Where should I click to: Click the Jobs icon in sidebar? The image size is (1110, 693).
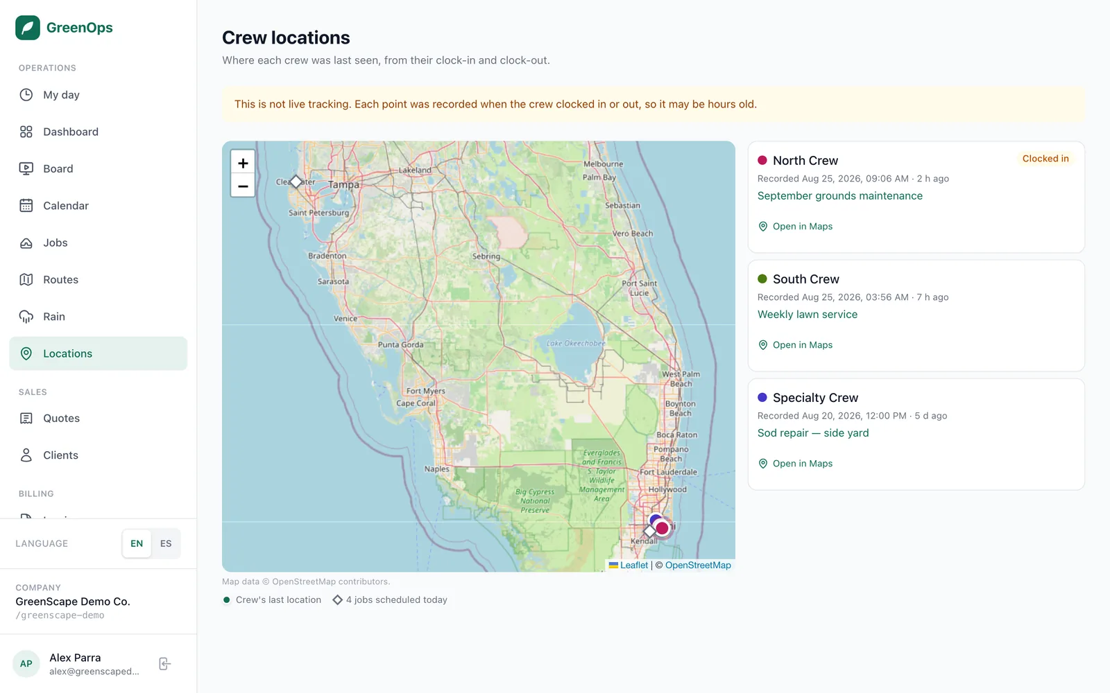pos(26,243)
